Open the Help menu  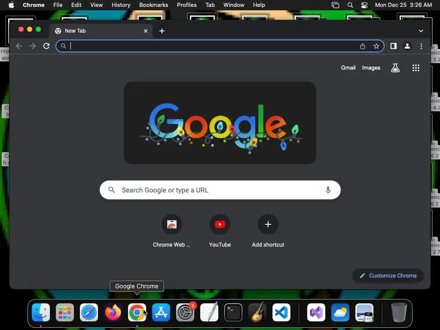[259, 5]
